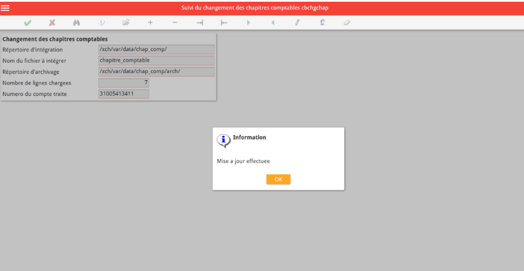Open the hamburger menu

point(5,8)
